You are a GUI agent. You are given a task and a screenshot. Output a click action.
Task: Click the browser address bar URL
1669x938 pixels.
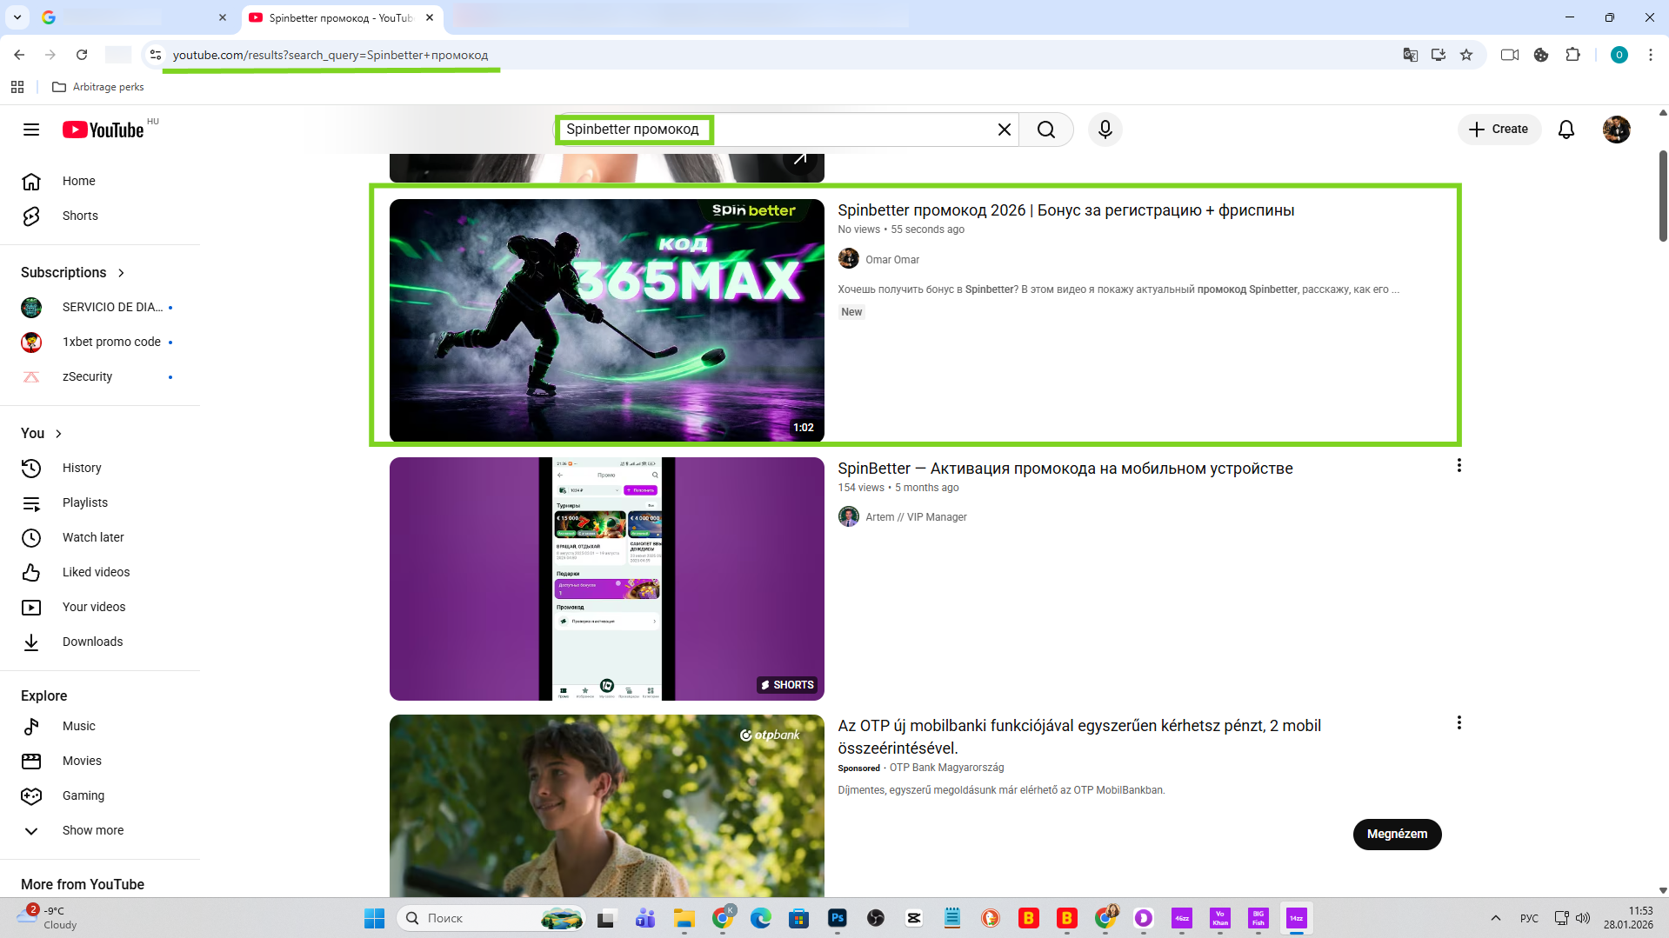(x=330, y=55)
